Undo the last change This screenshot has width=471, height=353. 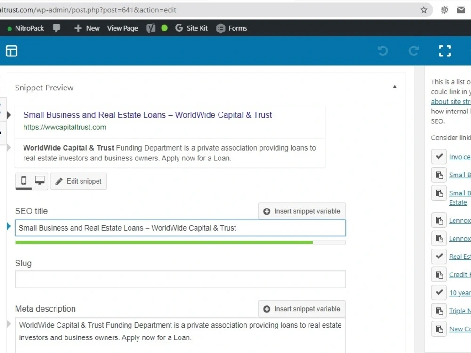coord(382,51)
